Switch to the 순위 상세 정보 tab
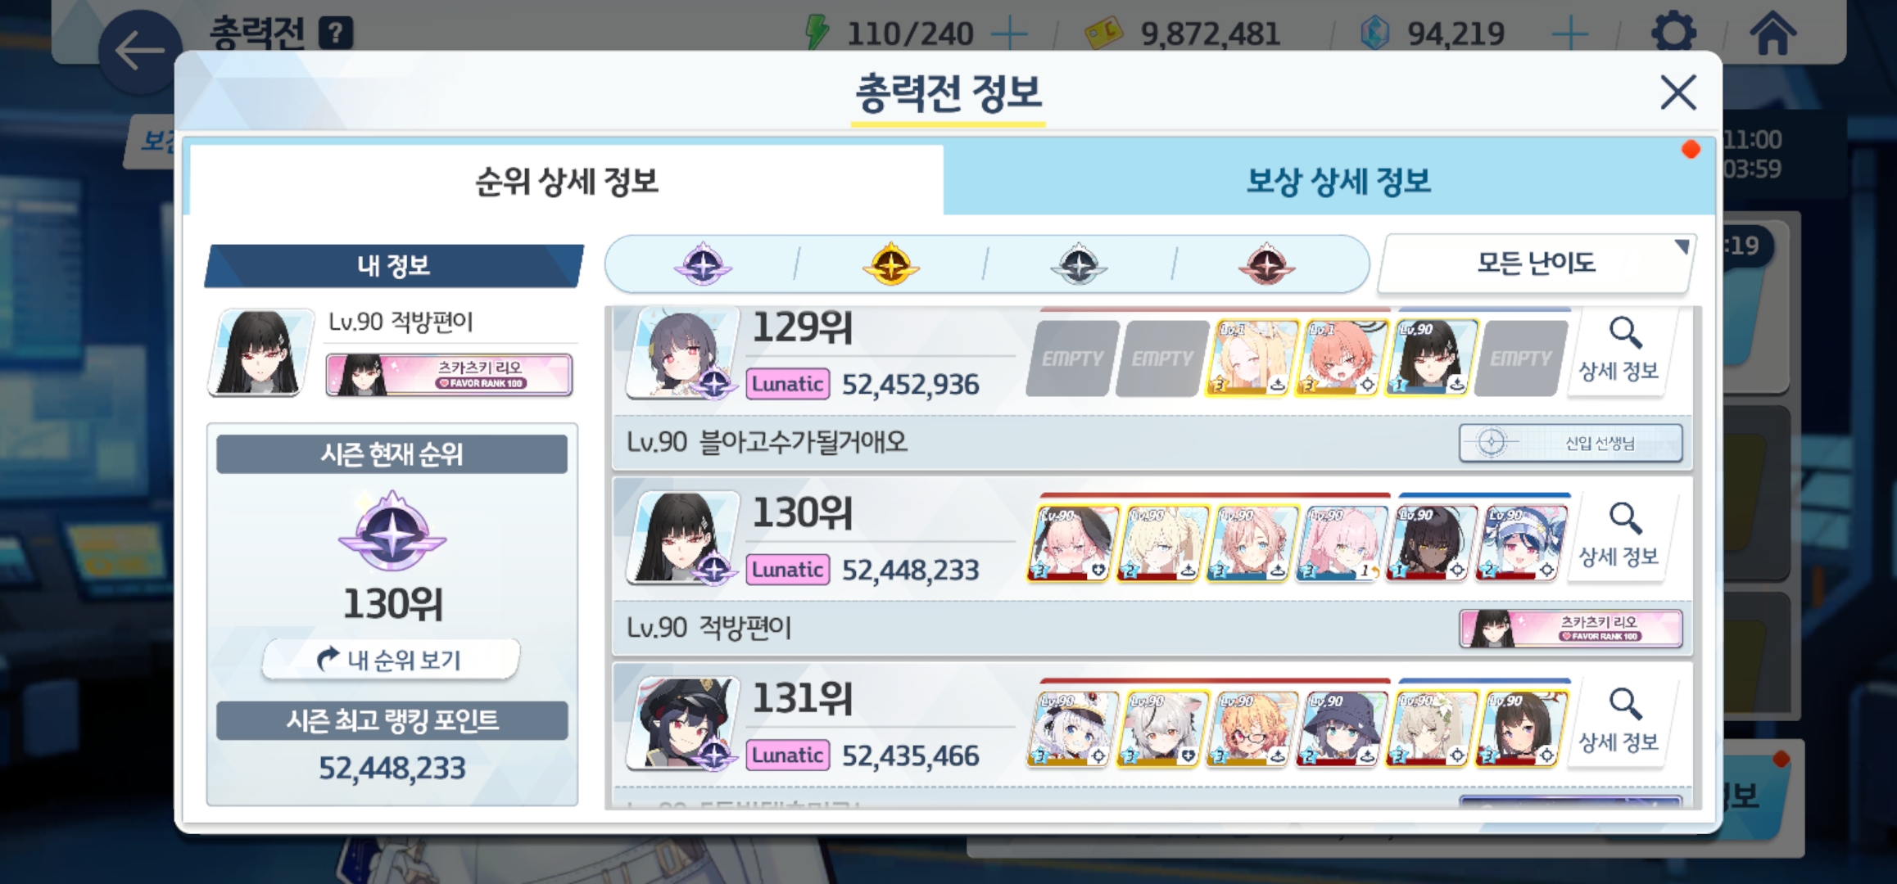Screen dimensions: 1897x884 tap(567, 181)
